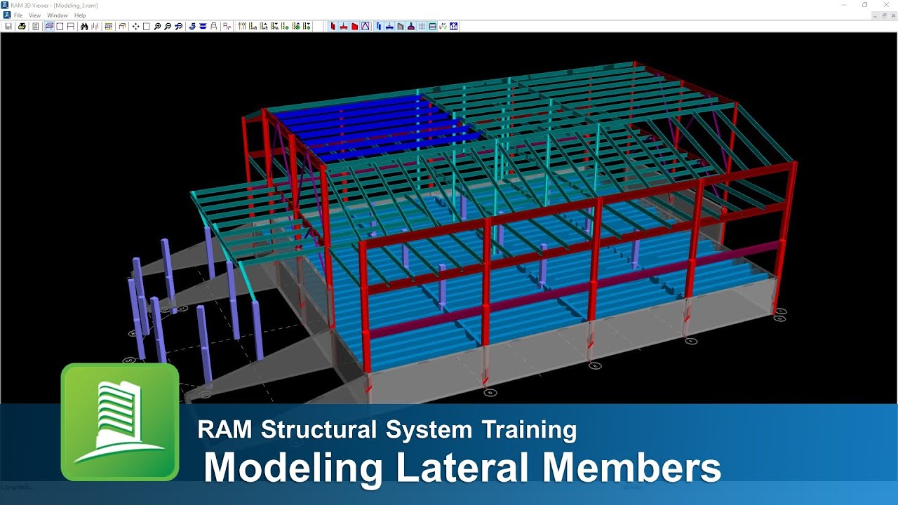The image size is (898, 505).
Task: Restore the inner document window button
Action: click(x=884, y=15)
